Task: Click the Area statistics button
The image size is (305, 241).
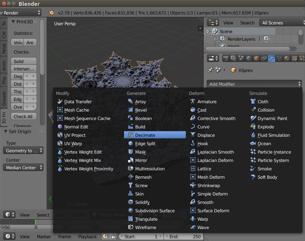Action: [x=30, y=42]
